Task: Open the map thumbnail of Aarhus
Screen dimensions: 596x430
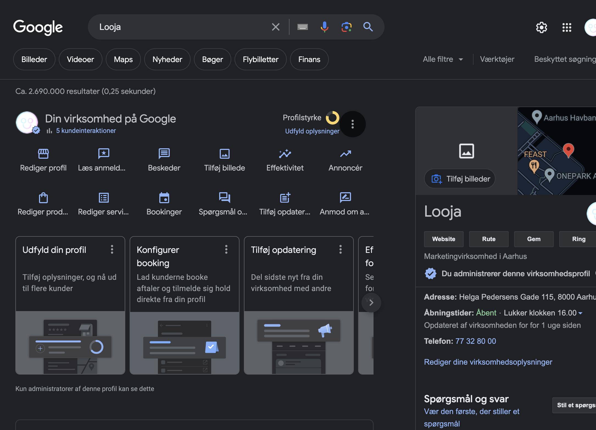Action: (x=557, y=151)
